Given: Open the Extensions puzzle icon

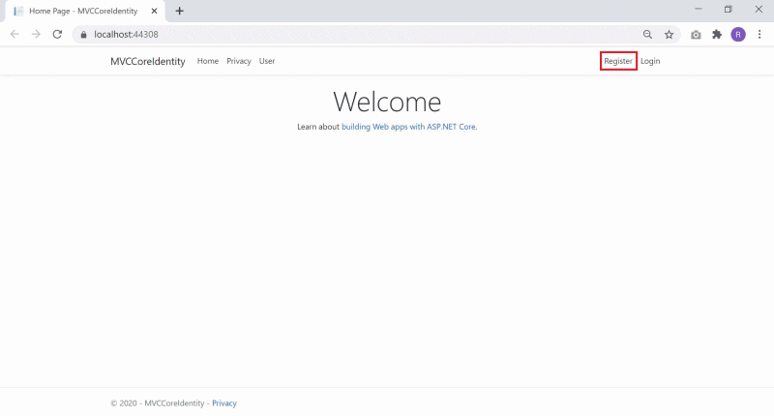Looking at the screenshot, I should [717, 35].
